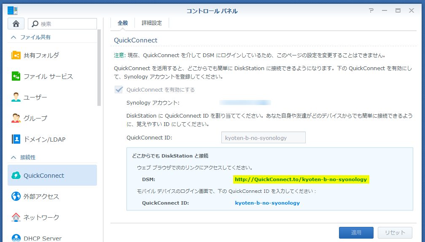Close the Control Panel window

(412, 11)
